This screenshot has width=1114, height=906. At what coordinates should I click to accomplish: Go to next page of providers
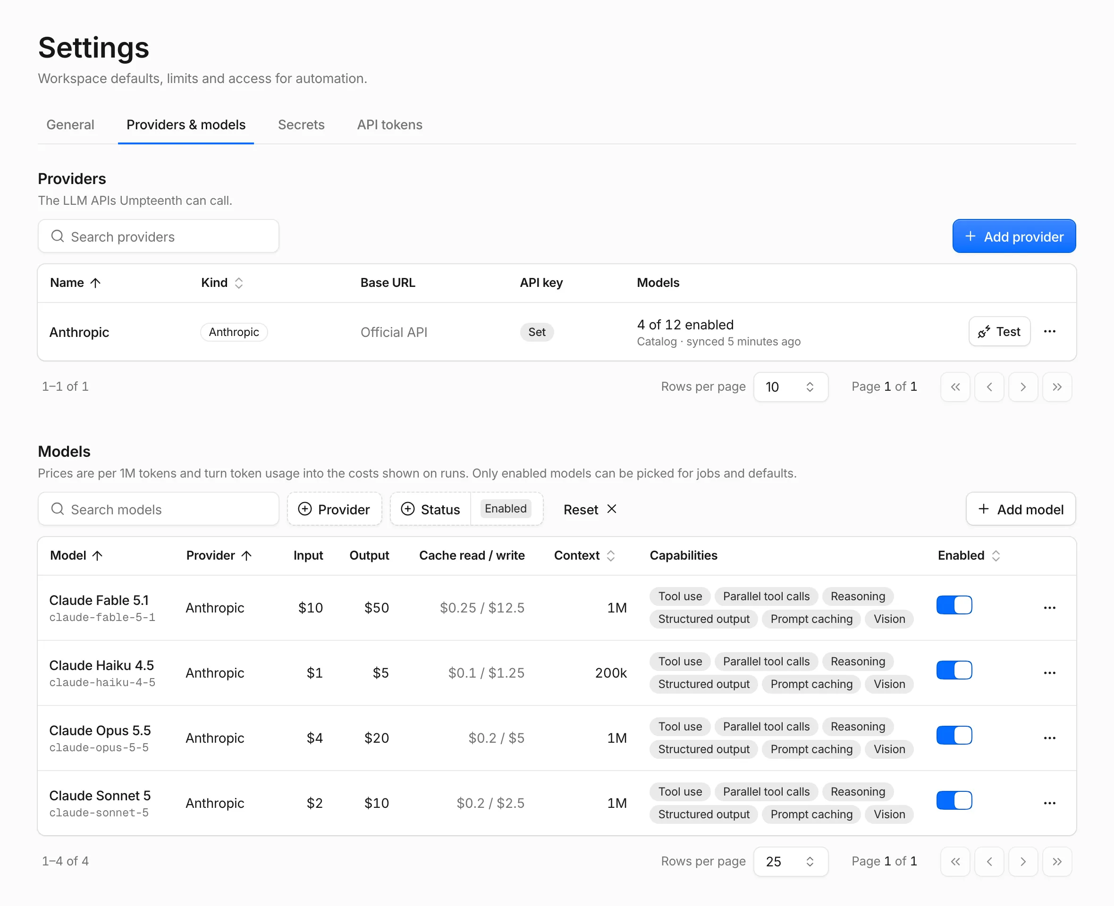[x=1023, y=387]
